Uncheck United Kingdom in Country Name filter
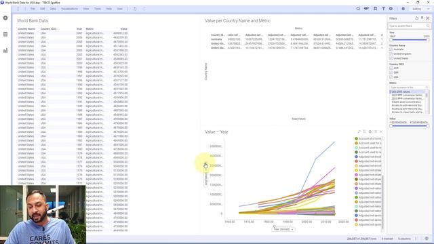Viewport: 434px width, 244px height. click(391, 54)
